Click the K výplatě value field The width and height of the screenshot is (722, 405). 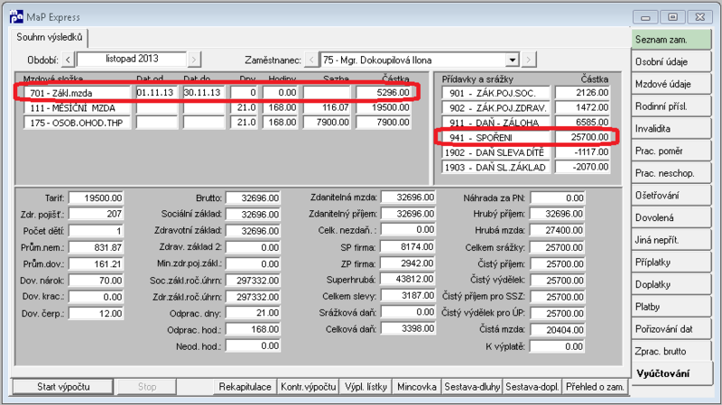[x=558, y=346]
